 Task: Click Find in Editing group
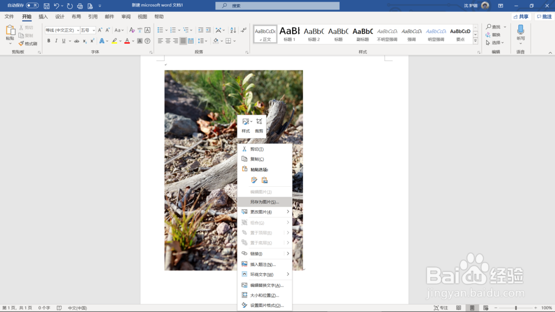[493, 27]
